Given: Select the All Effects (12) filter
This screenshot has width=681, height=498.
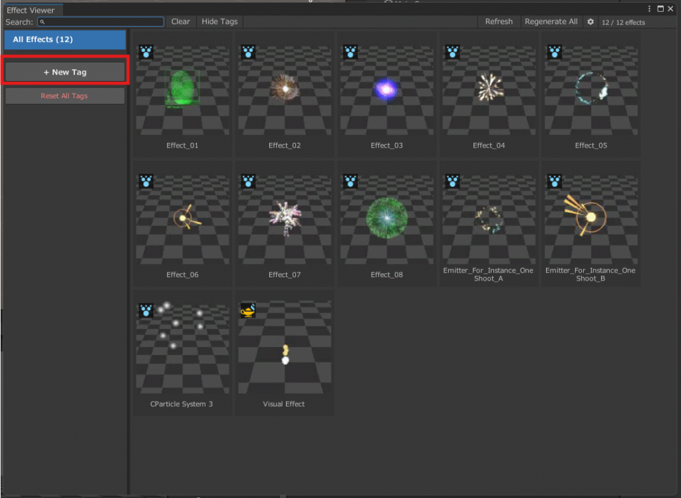Looking at the screenshot, I should (65, 40).
